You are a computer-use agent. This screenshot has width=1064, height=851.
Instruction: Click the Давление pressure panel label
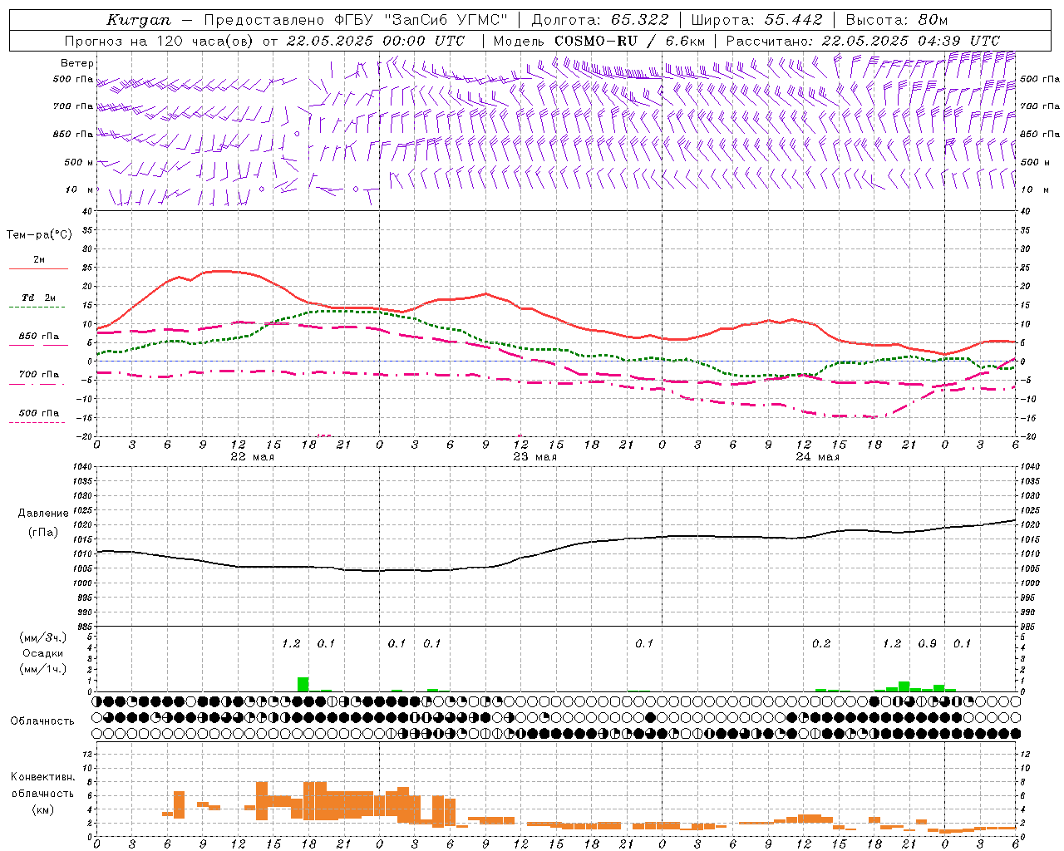43,514
